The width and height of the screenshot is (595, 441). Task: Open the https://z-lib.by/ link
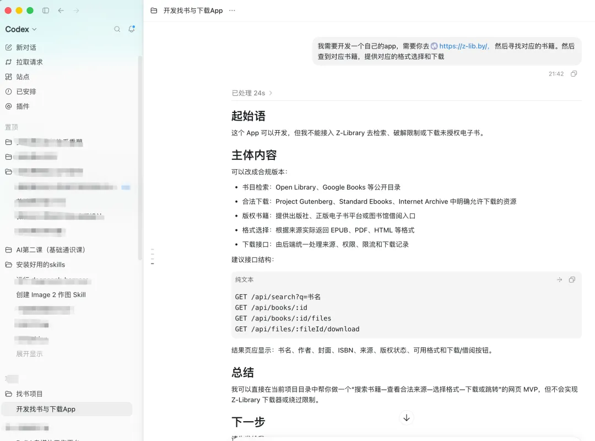(x=463, y=46)
